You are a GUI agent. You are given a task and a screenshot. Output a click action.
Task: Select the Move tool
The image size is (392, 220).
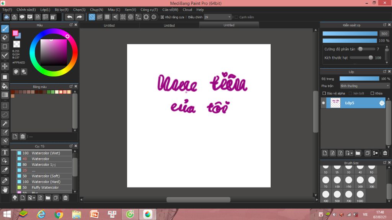pos(5,66)
